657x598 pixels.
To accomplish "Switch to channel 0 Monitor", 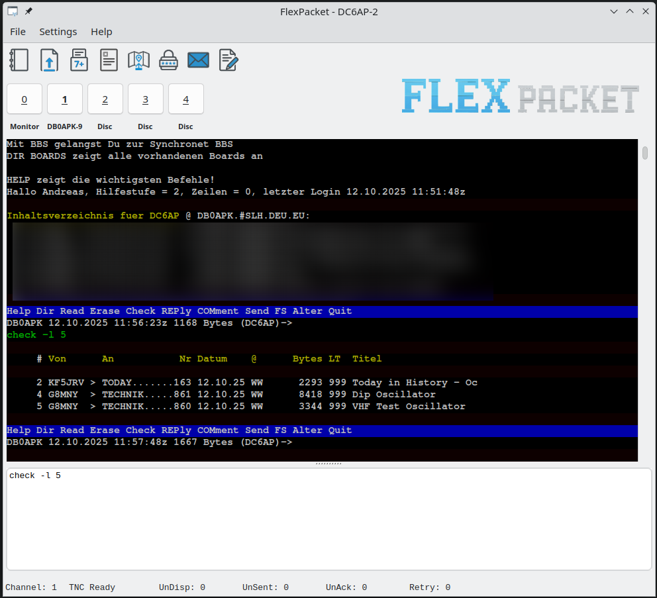I will pyautogui.click(x=25, y=99).
